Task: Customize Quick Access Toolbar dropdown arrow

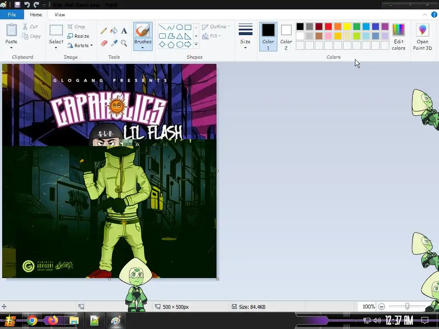Action: point(44,5)
